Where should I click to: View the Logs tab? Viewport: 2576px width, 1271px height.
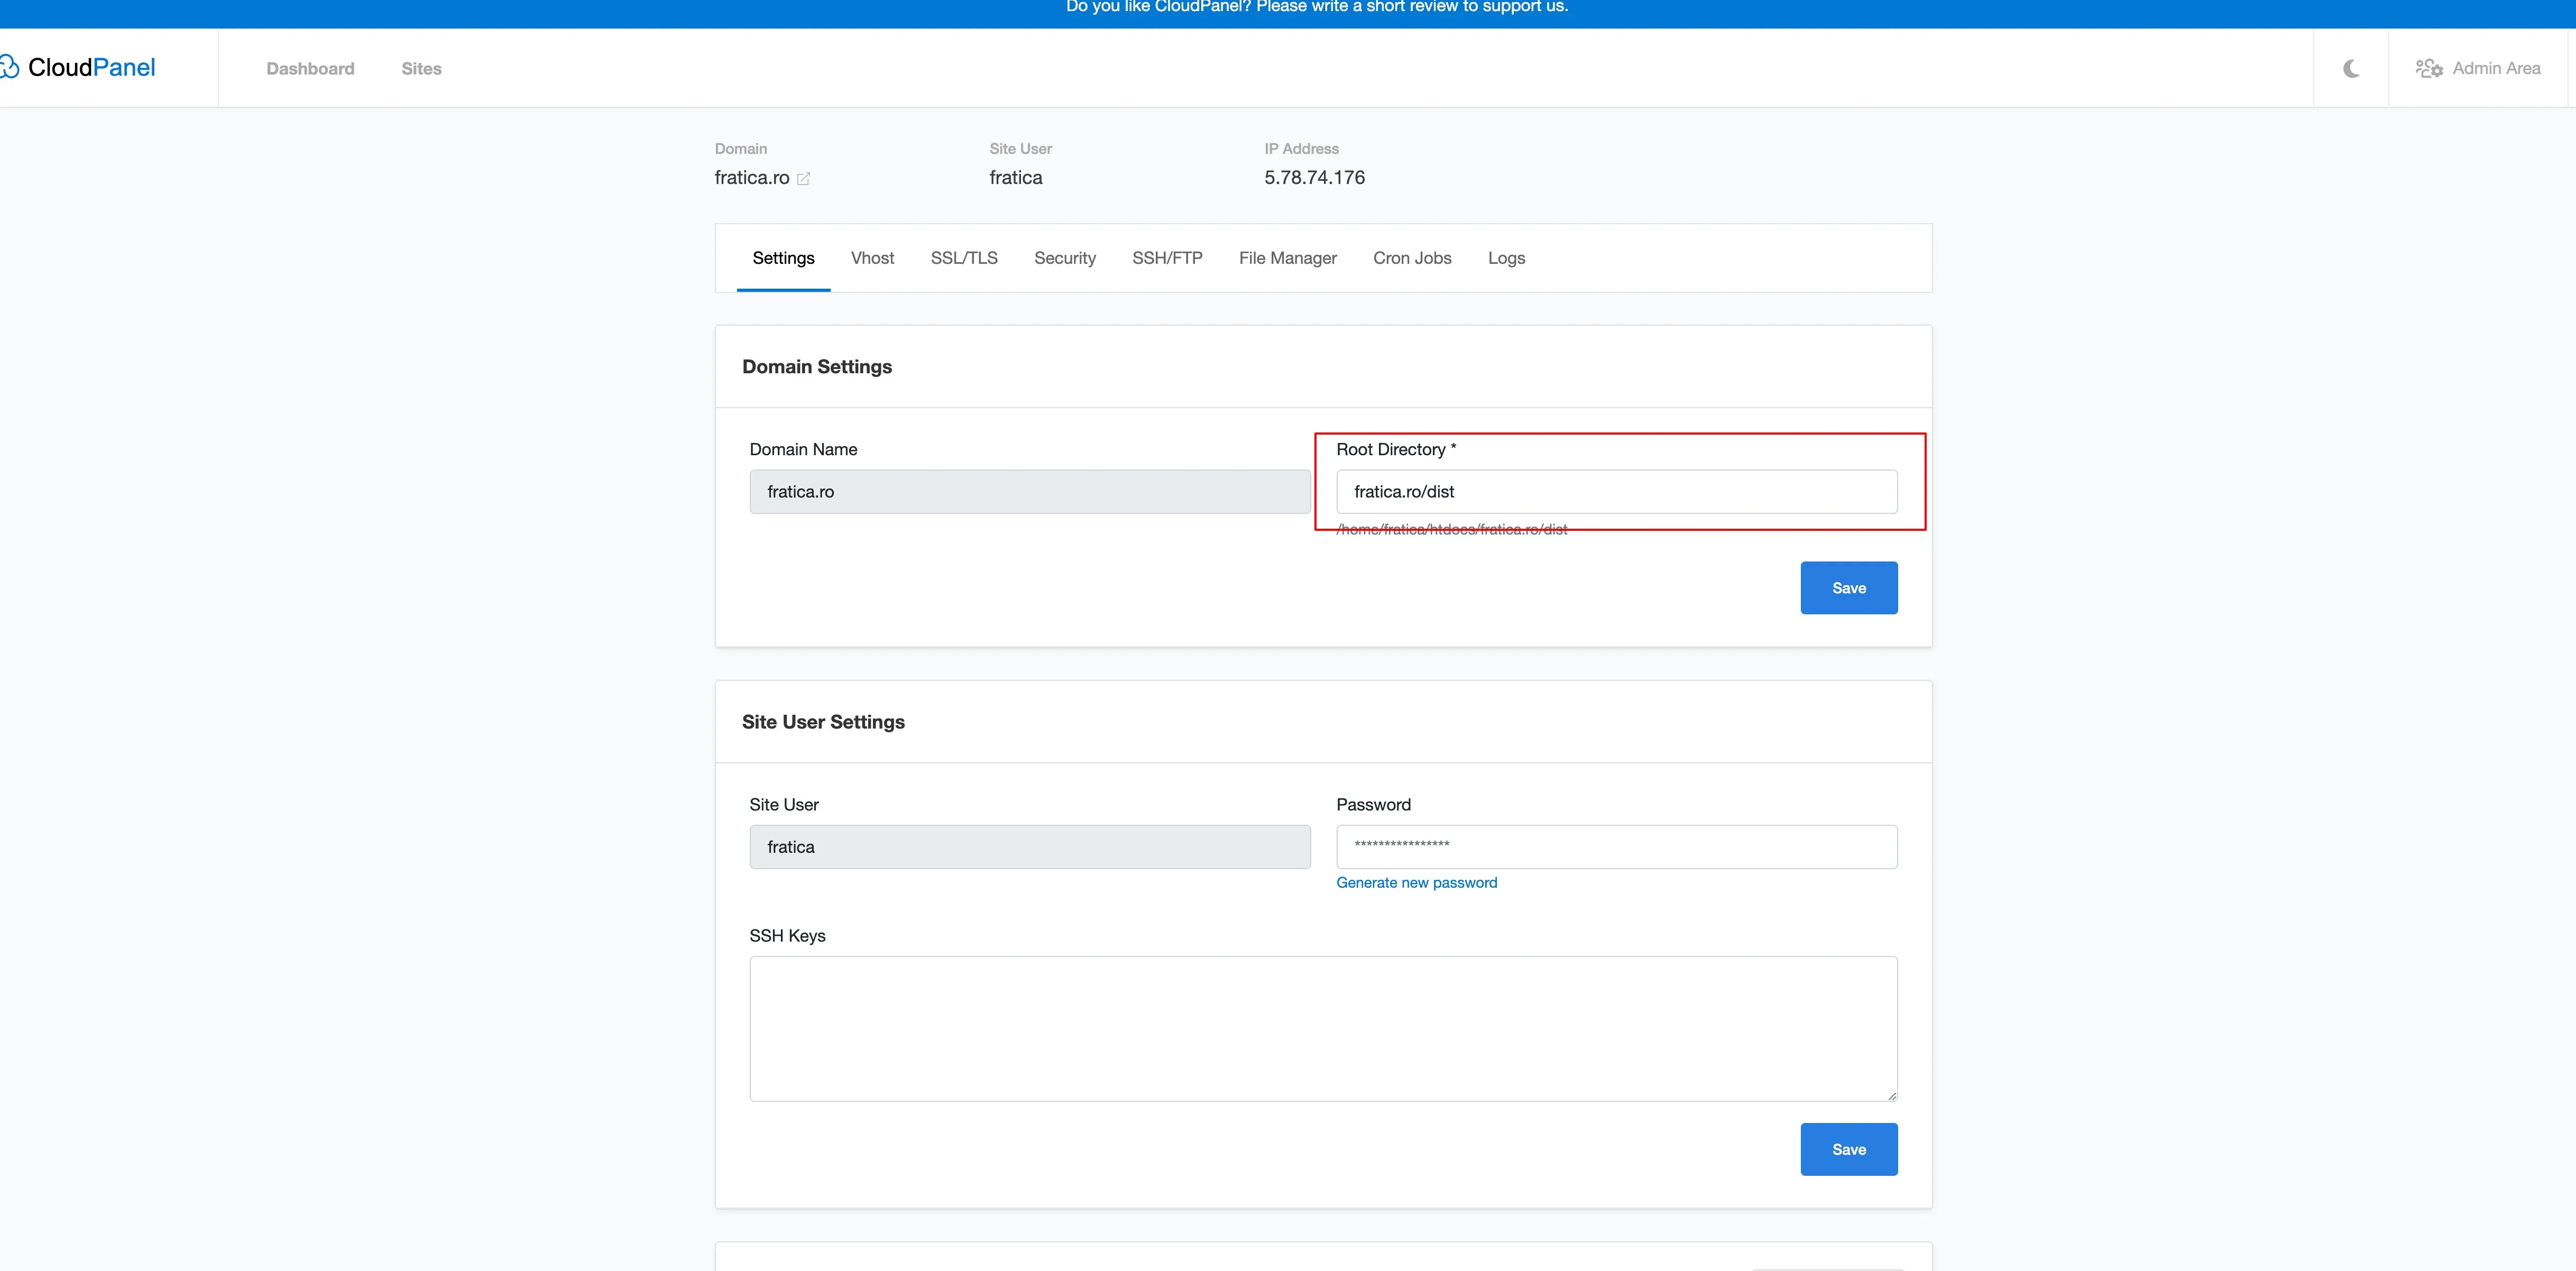tap(1506, 258)
